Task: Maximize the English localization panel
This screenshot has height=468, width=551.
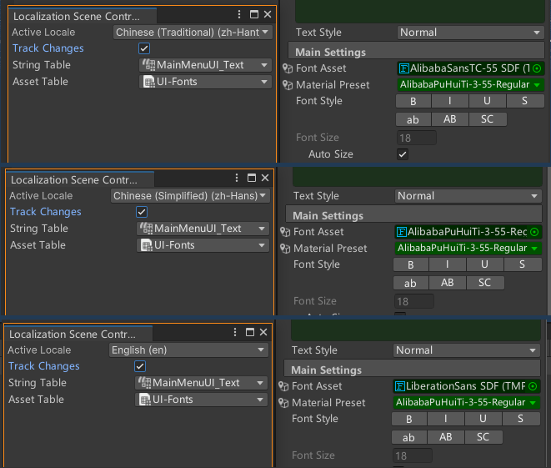Action: (x=250, y=332)
